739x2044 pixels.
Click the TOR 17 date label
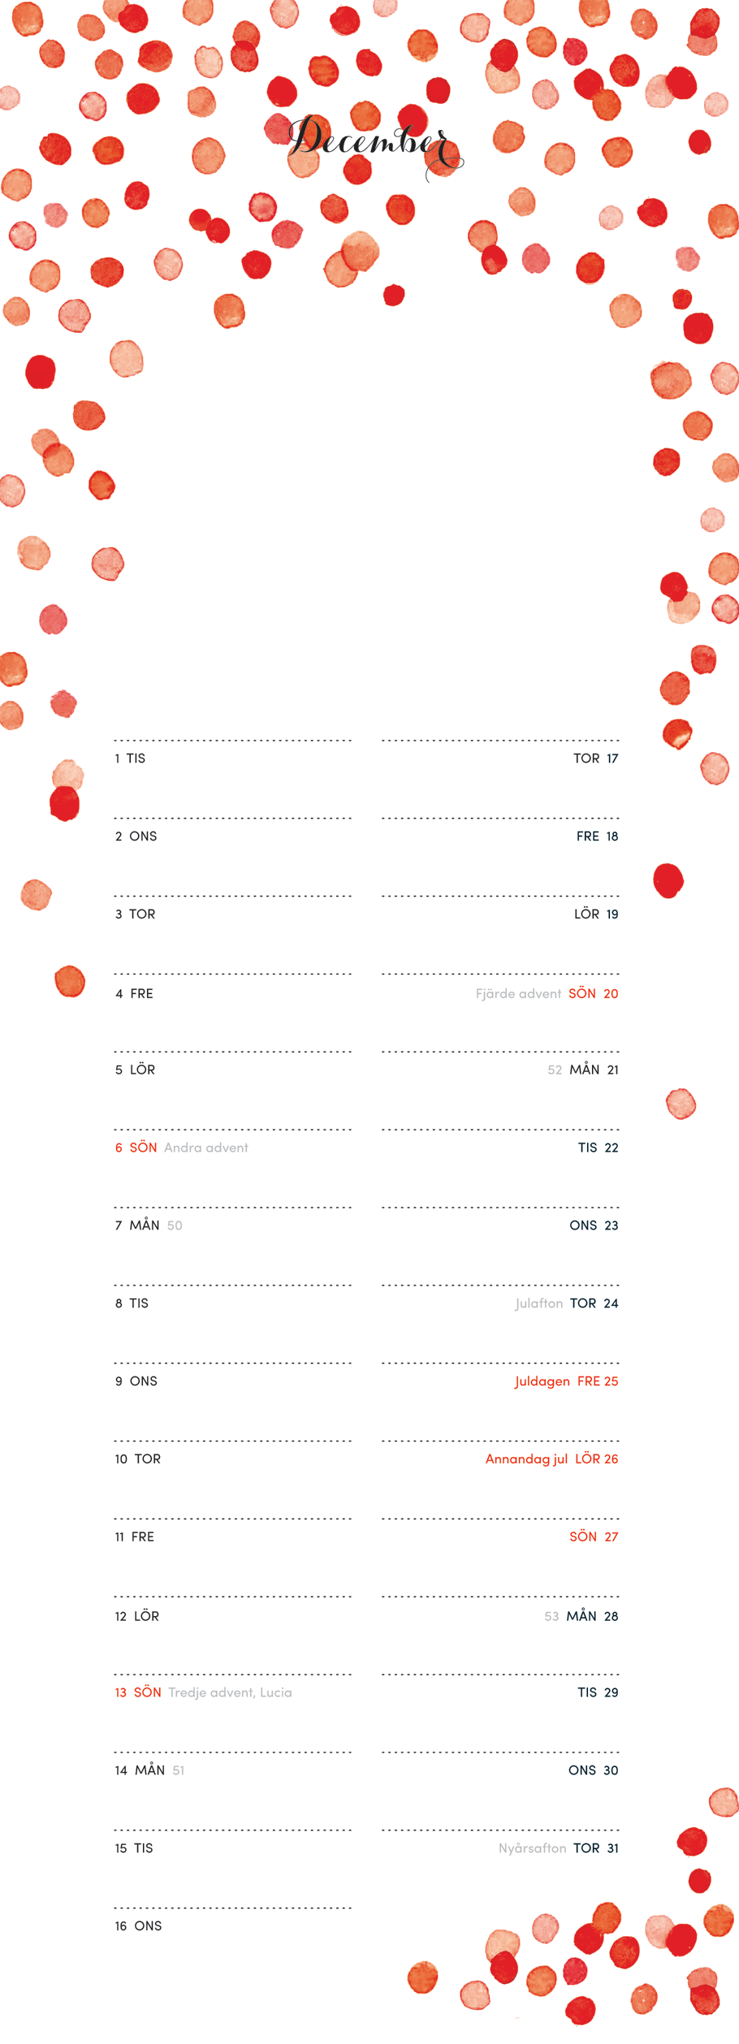pyautogui.click(x=595, y=758)
